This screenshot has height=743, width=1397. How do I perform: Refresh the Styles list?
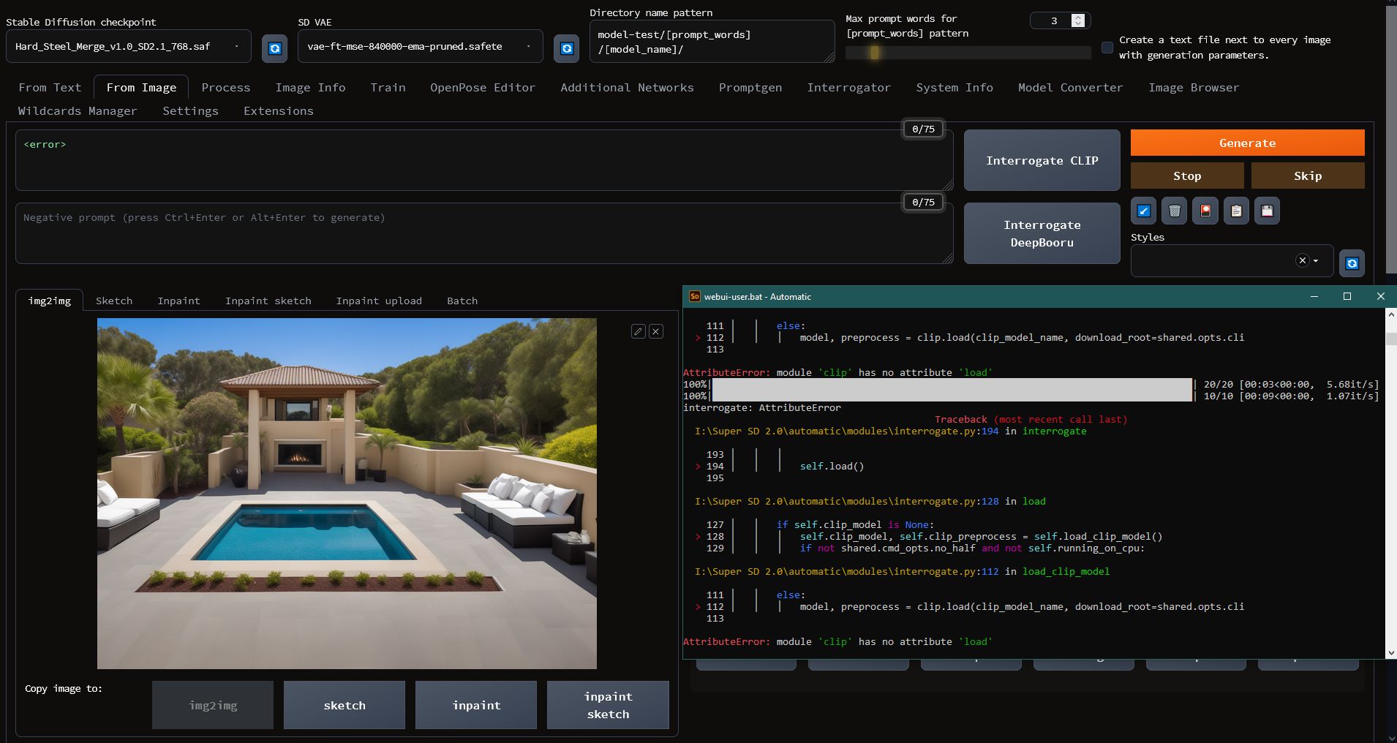coord(1352,263)
